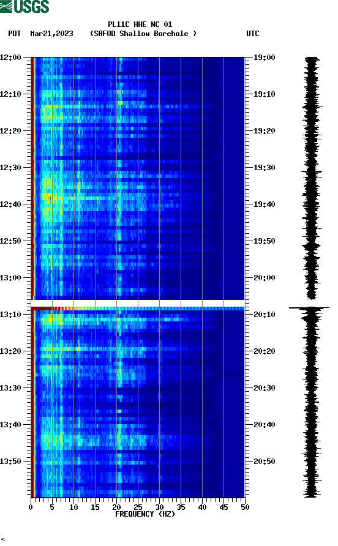Click the '19:20' UTC time label
This screenshot has height=546, width=338.
(x=264, y=131)
